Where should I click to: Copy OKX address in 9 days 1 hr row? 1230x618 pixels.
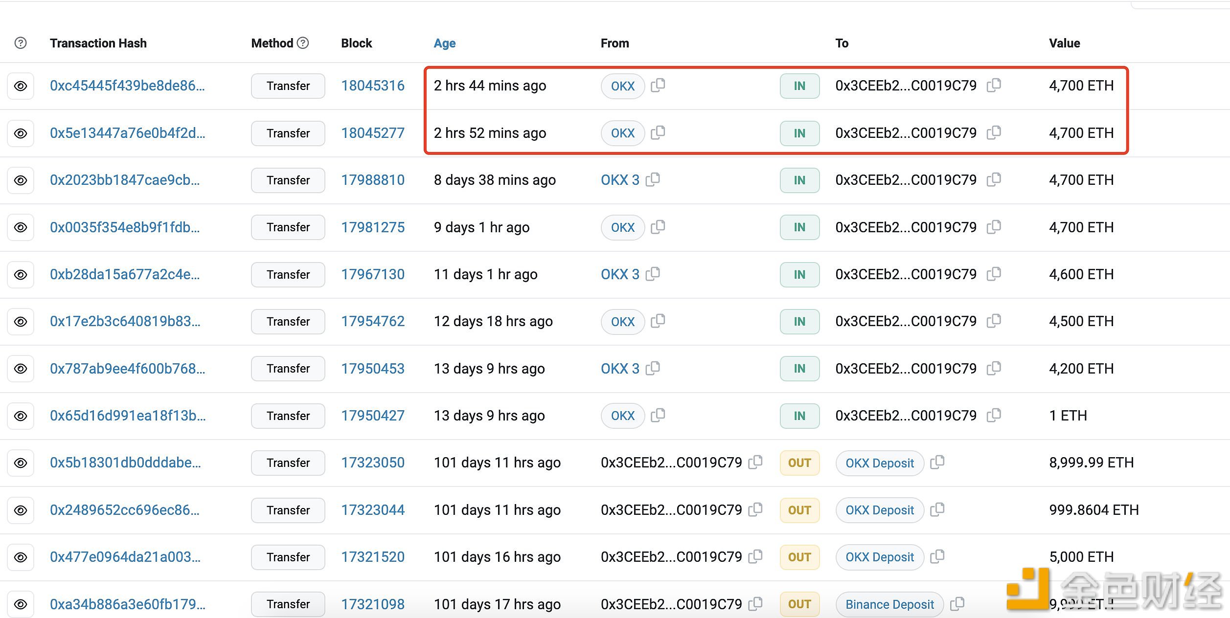click(x=658, y=227)
